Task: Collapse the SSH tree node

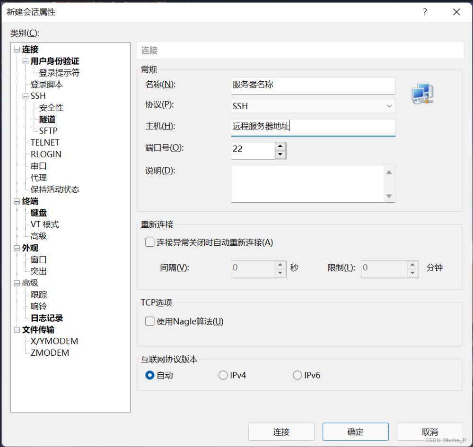Action: click(26, 96)
